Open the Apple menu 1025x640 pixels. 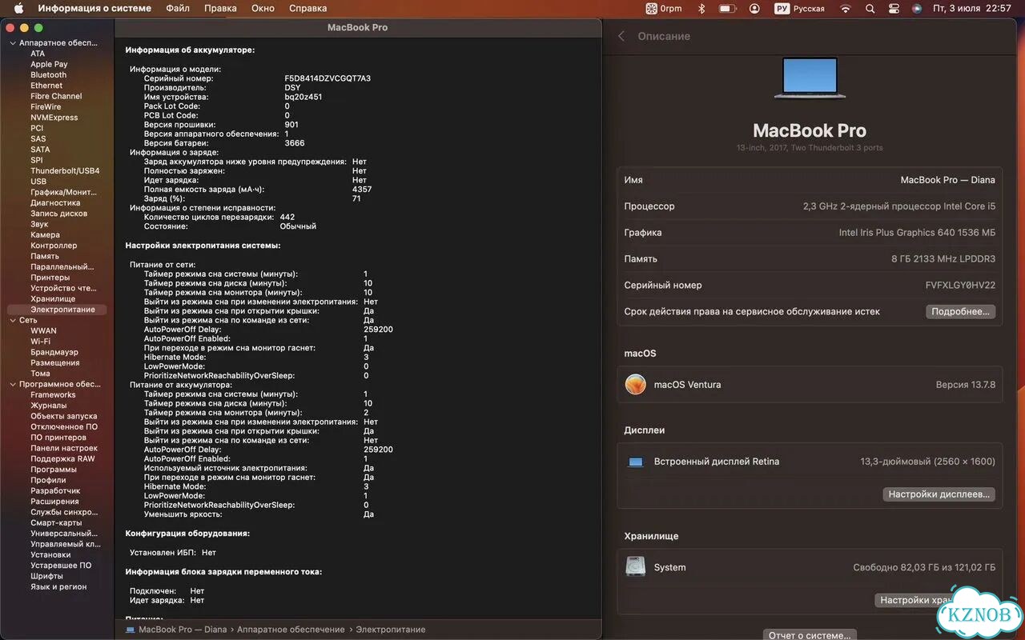[18, 8]
